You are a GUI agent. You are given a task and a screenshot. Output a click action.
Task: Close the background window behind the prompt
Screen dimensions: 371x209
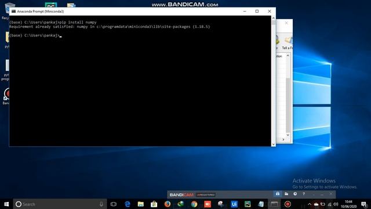[x=286, y=23]
